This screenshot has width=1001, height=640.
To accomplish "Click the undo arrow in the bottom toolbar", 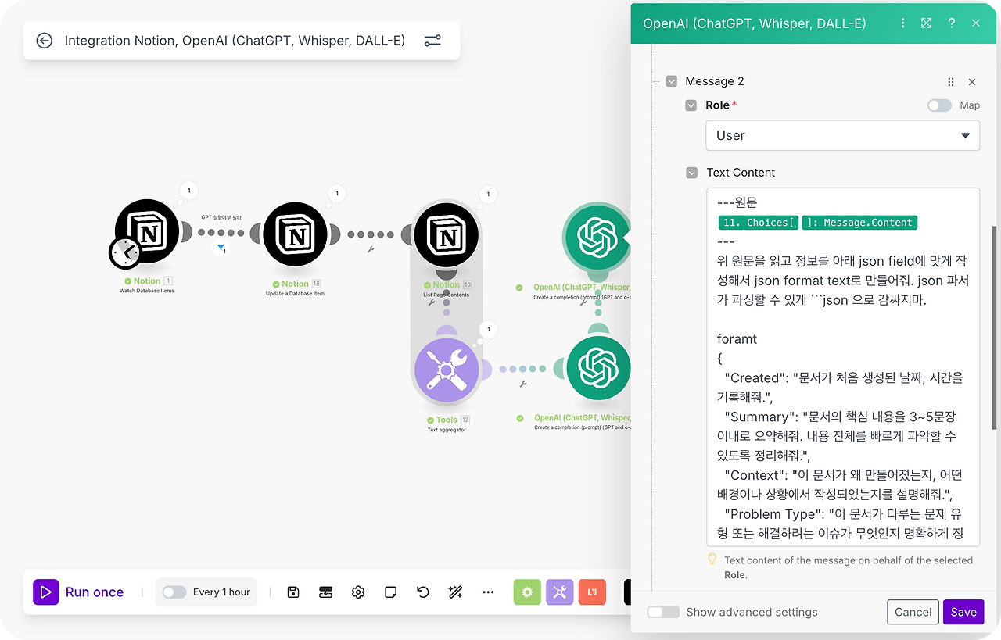I will [x=423, y=592].
